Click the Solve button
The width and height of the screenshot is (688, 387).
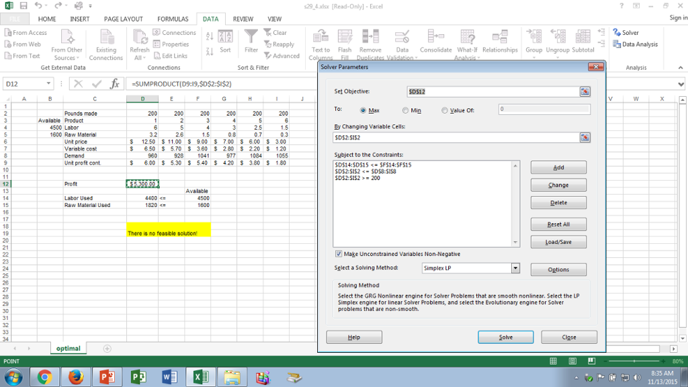pos(505,337)
